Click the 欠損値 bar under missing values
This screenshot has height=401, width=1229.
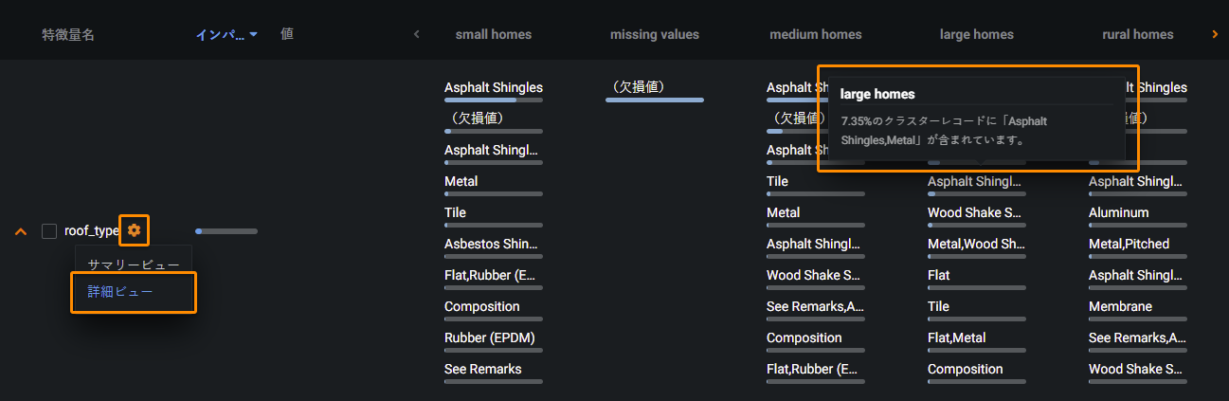tap(654, 99)
